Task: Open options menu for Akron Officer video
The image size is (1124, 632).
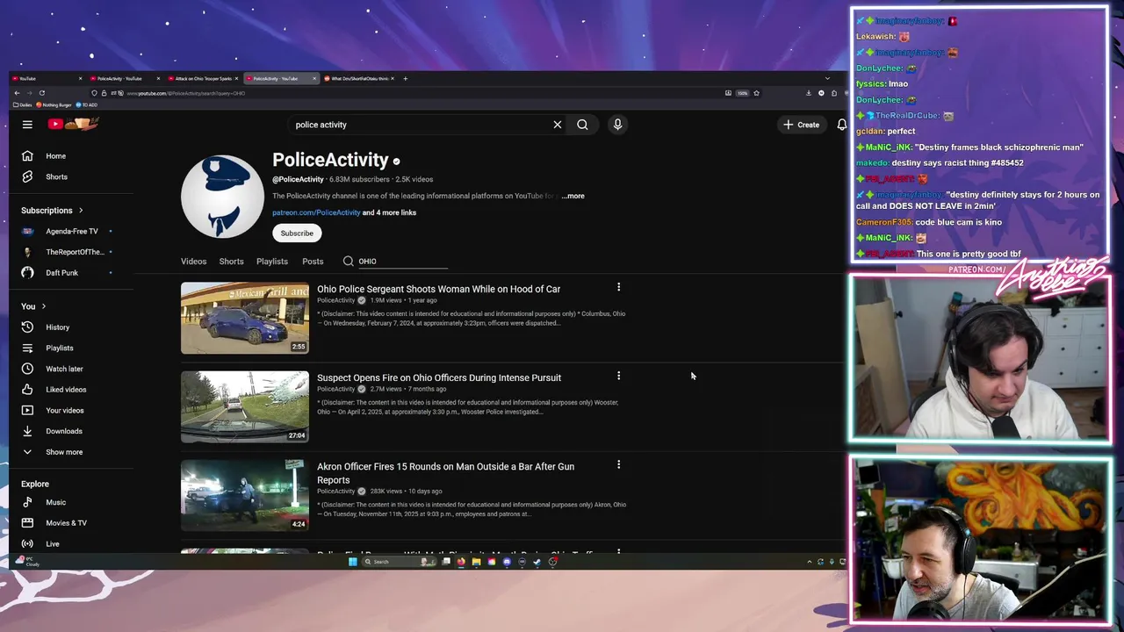Action: [x=618, y=464]
